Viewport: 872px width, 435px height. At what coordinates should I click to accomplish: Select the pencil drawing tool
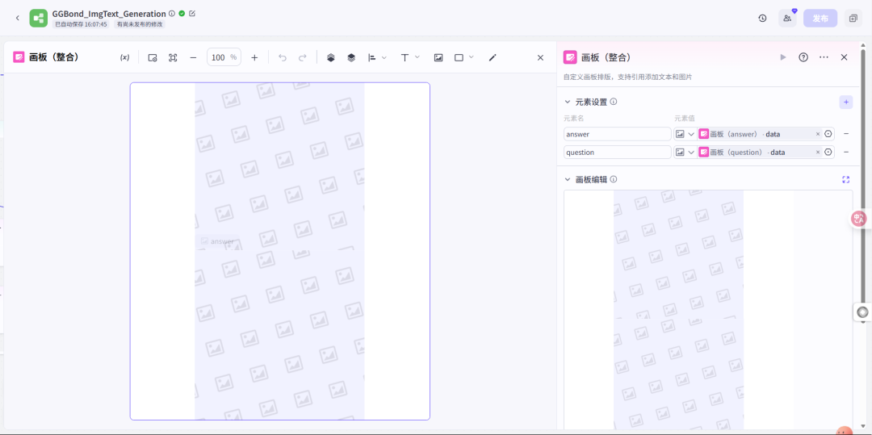493,57
